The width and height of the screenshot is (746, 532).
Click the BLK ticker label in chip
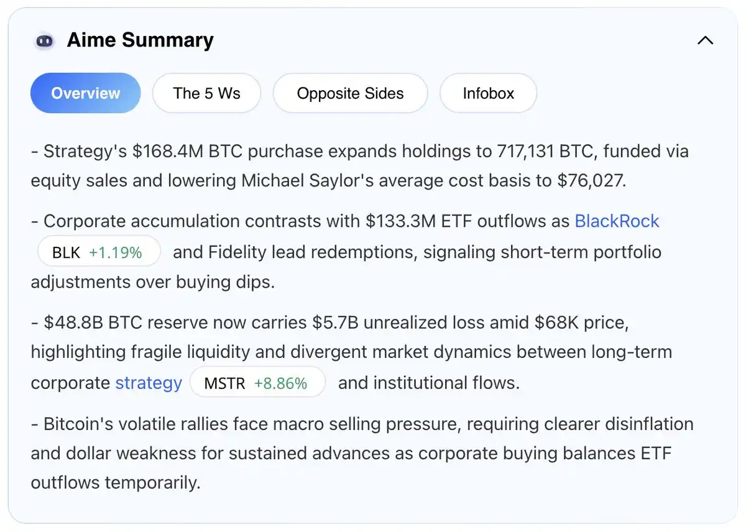point(66,252)
